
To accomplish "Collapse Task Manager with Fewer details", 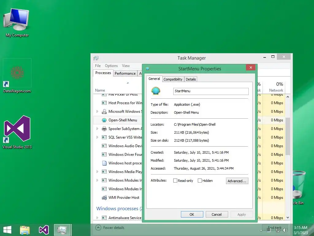I will (x=110, y=228).
